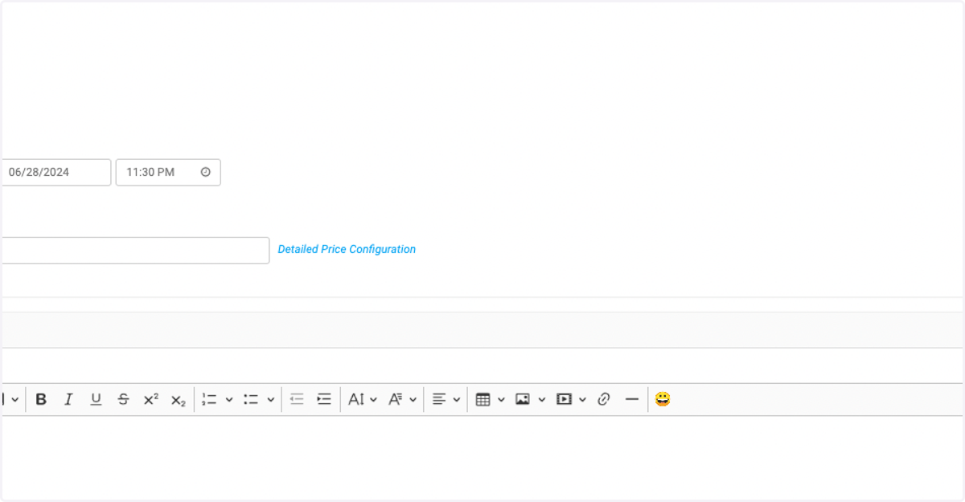Click the 06/28/2024 date field
Image resolution: width=965 pixels, height=502 pixels.
click(55, 173)
